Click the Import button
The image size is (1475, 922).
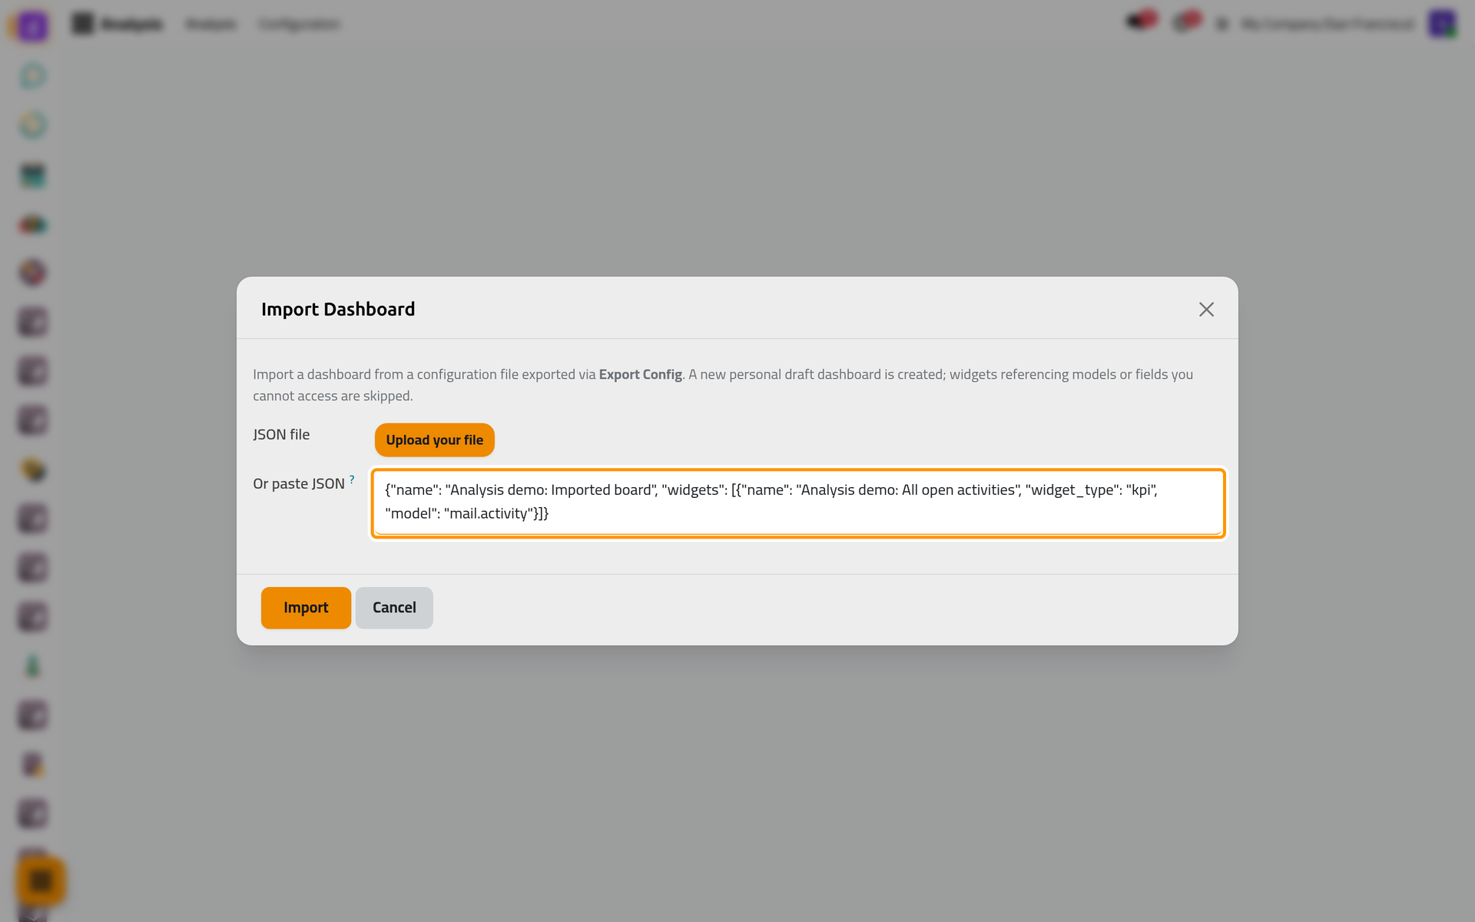click(x=306, y=608)
